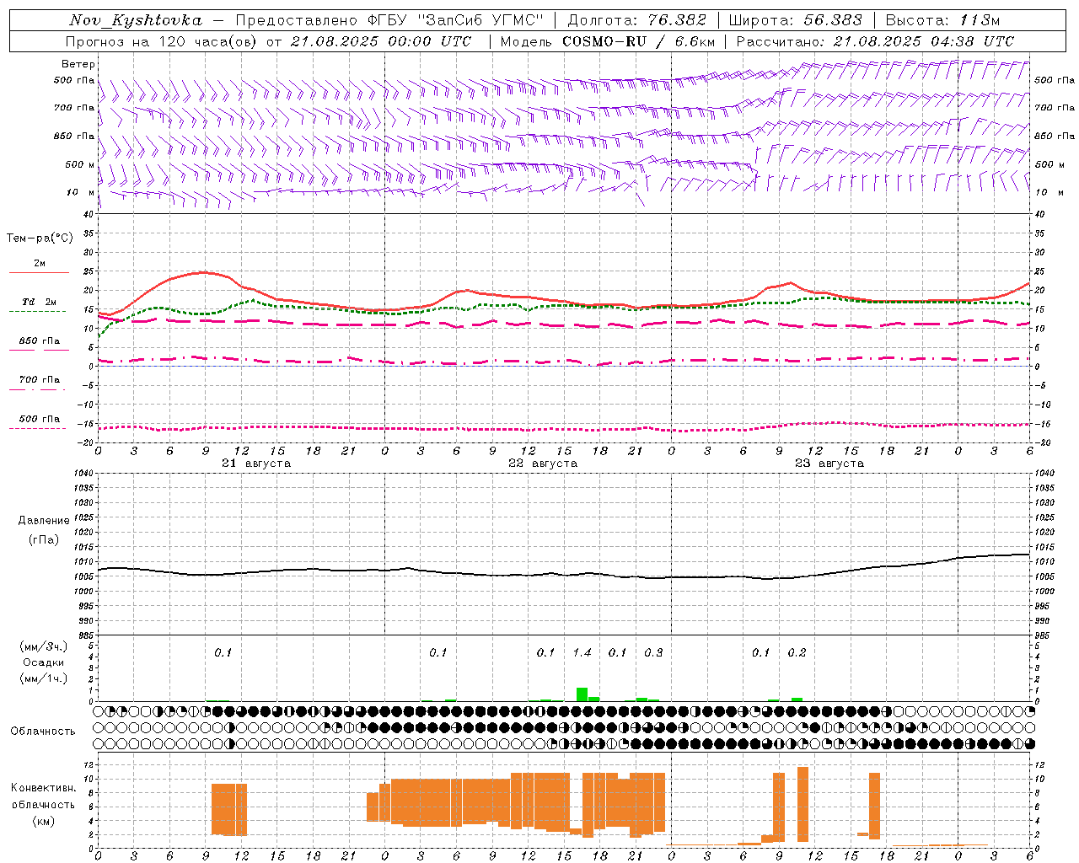Click the text Предоставлено ФГБУ "ЗапСиб УГМС"
The height and width of the screenshot is (863, 1079).
click(389, 20)
